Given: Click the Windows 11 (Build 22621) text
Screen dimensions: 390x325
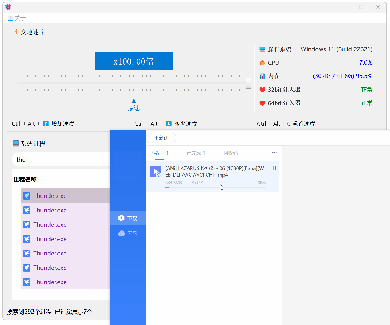Looking at the screenshot, I should (x=336, y=49).
